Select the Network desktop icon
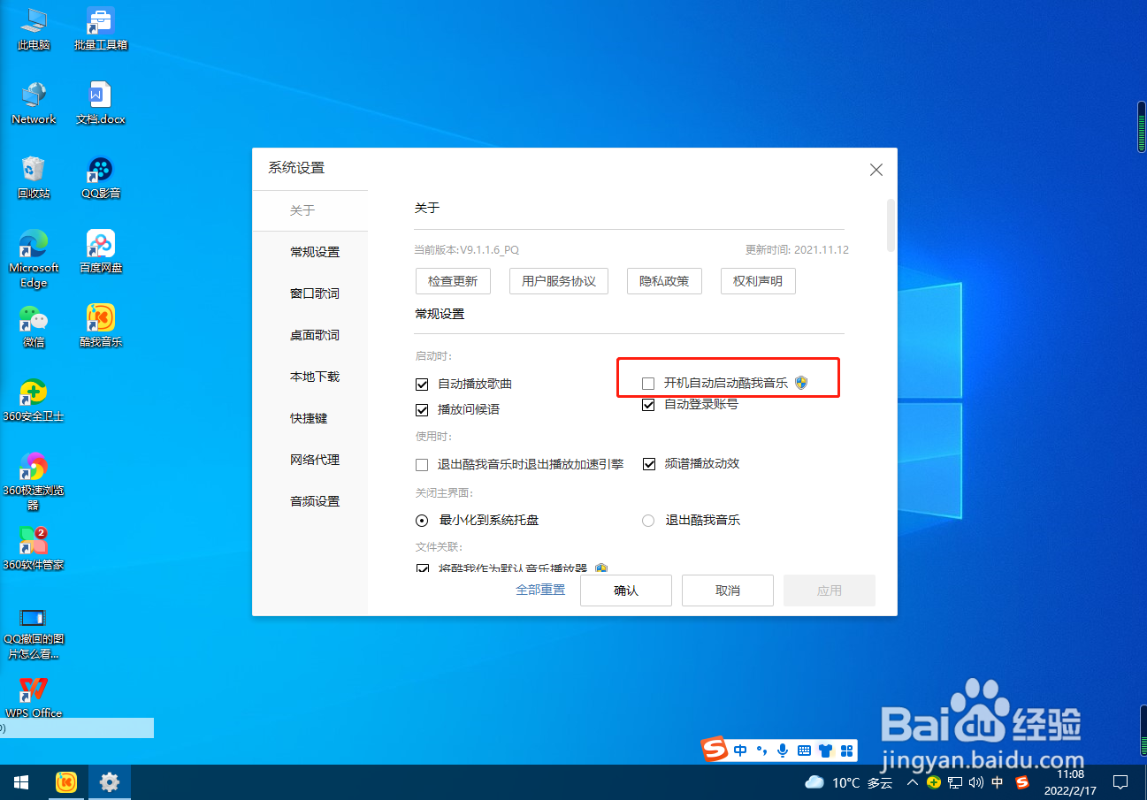 (x=34, y=103)
